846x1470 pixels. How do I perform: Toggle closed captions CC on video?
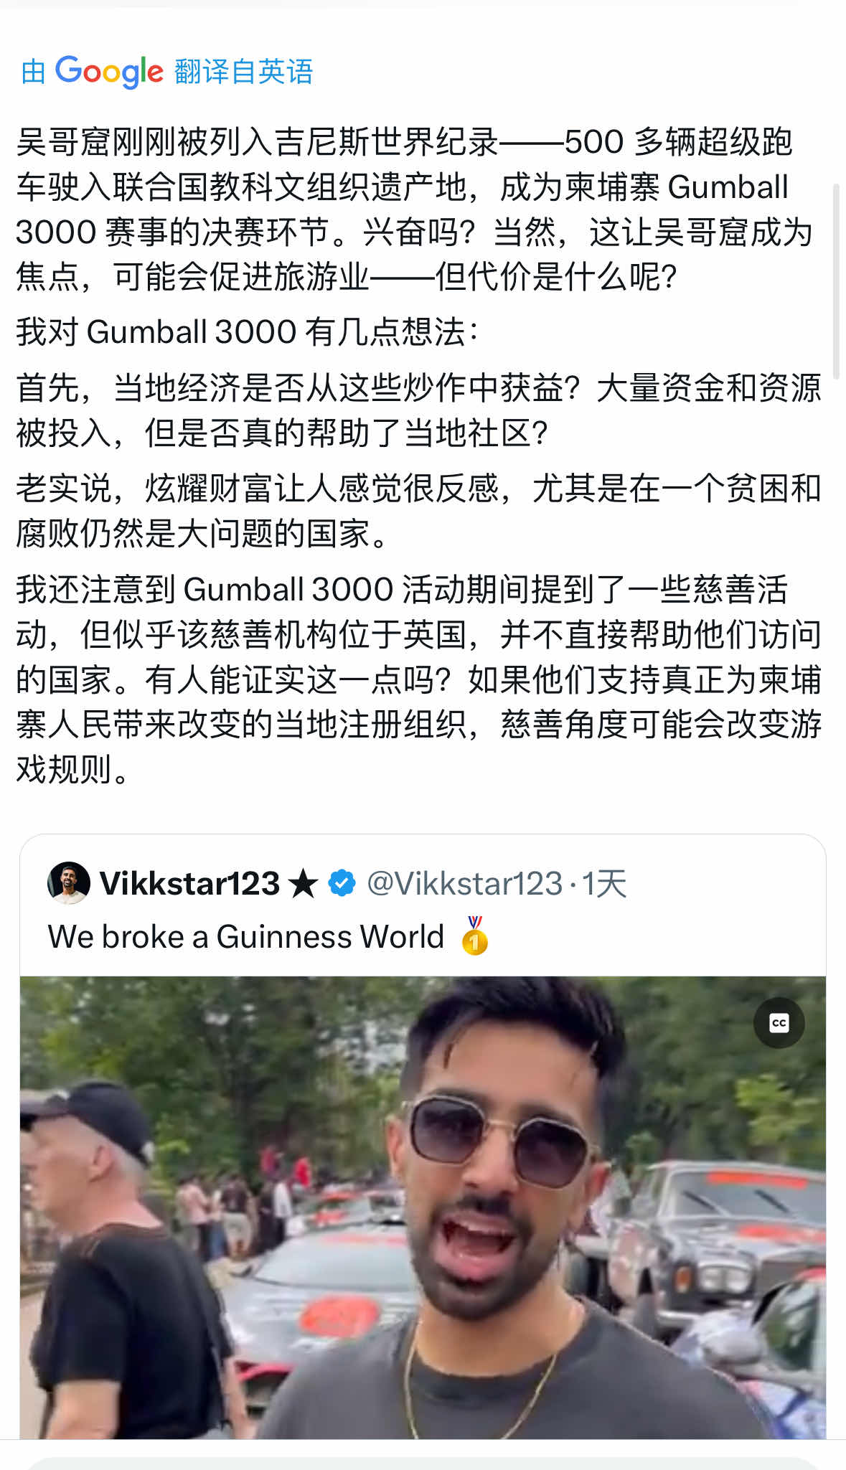(779, 1023)
